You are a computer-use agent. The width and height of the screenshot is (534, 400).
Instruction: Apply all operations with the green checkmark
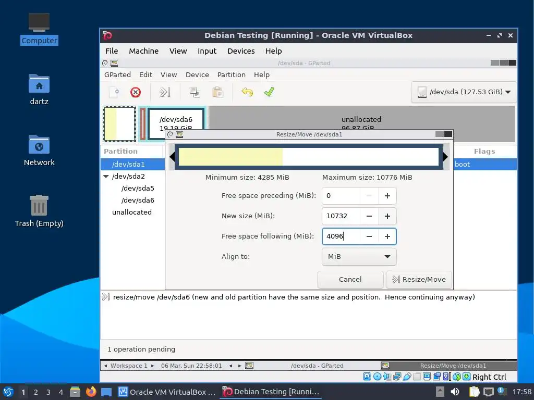tap(269, 92)
